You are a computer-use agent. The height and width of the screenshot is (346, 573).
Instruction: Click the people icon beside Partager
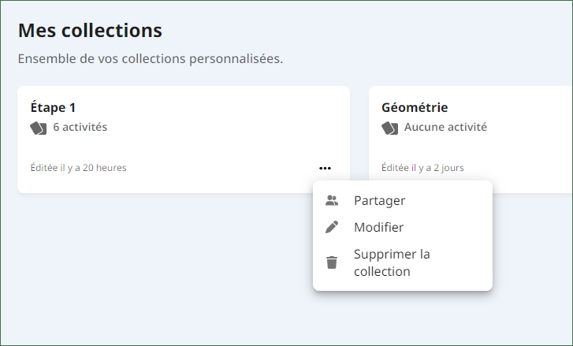[332, 200]
